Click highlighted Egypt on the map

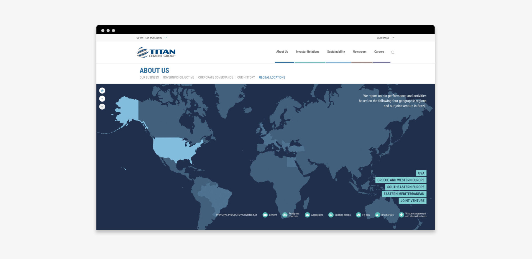(x=291, y=162)
